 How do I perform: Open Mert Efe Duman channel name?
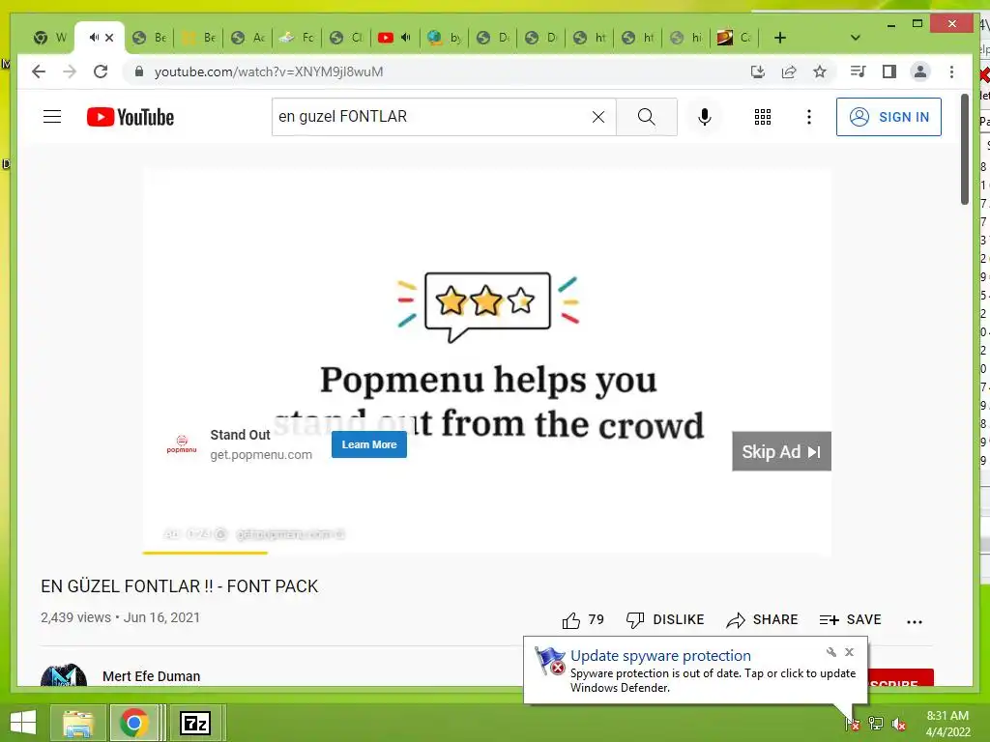(x=152, y=676)
